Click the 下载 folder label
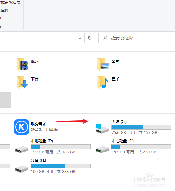 point(35,79)
